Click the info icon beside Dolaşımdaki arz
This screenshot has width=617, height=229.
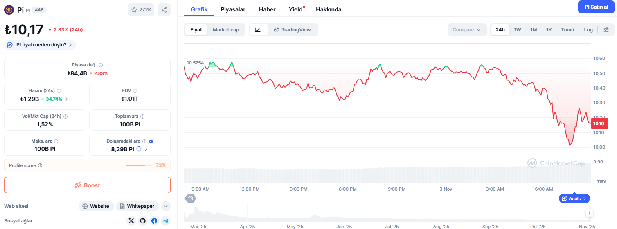click(x=144, y=141)
